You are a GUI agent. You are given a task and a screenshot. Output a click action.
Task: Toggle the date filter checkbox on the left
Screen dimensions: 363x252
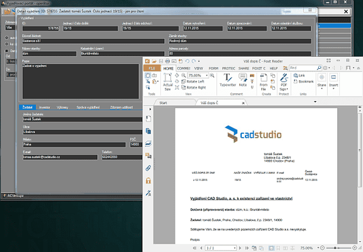tap(6, 51)
